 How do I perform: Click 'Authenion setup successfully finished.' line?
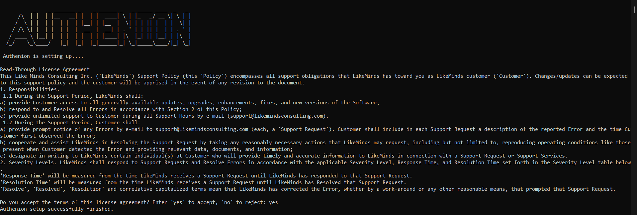tap(57, 209)
